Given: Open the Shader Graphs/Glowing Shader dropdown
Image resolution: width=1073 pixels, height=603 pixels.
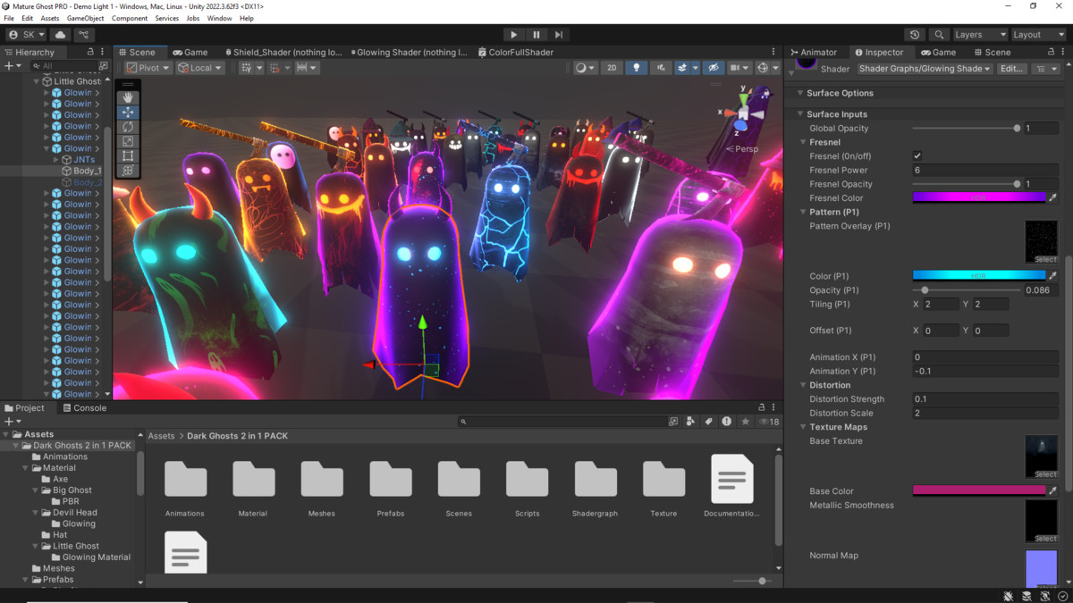Looking at the screenshot, I should click(925, 69).
